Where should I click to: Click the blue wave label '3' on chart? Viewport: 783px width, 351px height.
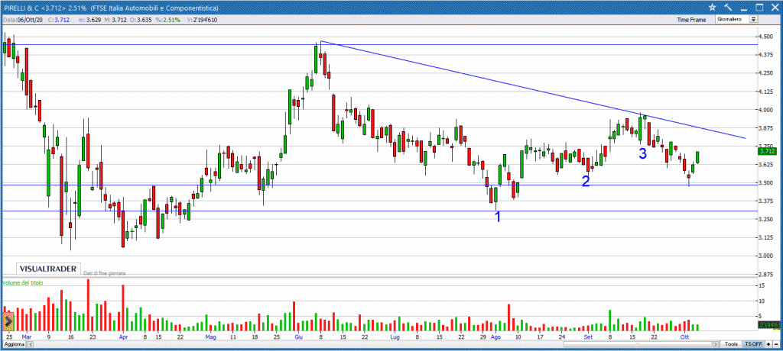[x=642, y=154]
